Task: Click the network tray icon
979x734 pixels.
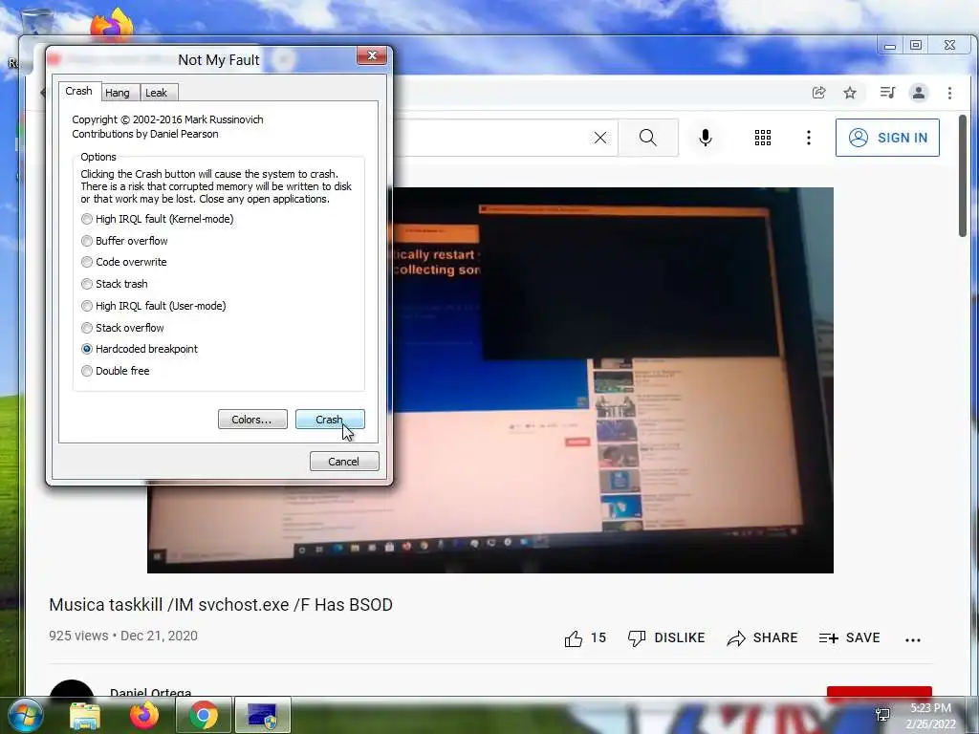Action: (x=882, y=715)
